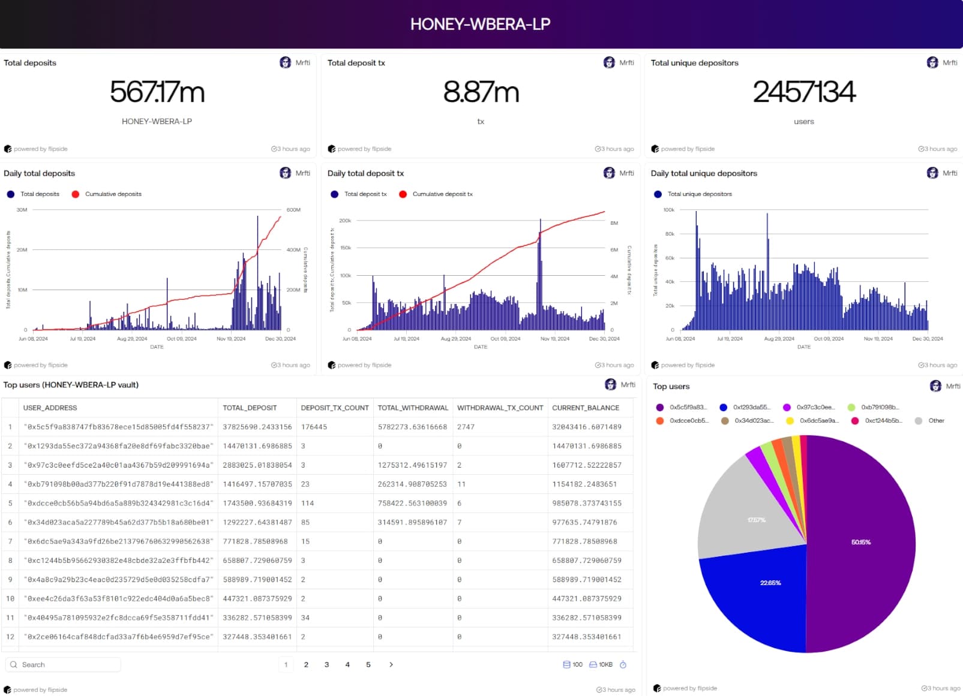The image size is (963, 696).
Task: Toggle Other pie legend entry
Action: pyautogui.click(x=929, y=421)
